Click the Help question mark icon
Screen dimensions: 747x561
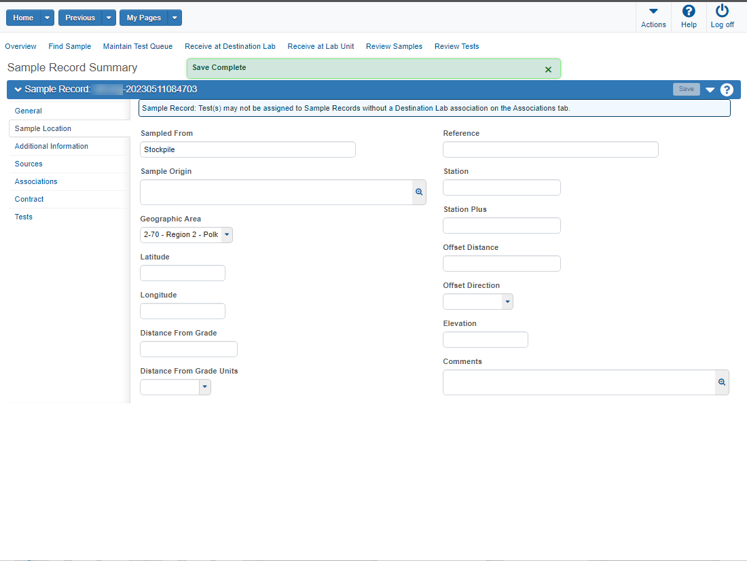tap(689, 11)
